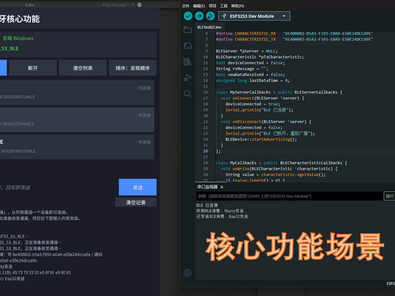Toggle the bug icon in Unity toolbar

pyautogui.click(x=140, y=5)
